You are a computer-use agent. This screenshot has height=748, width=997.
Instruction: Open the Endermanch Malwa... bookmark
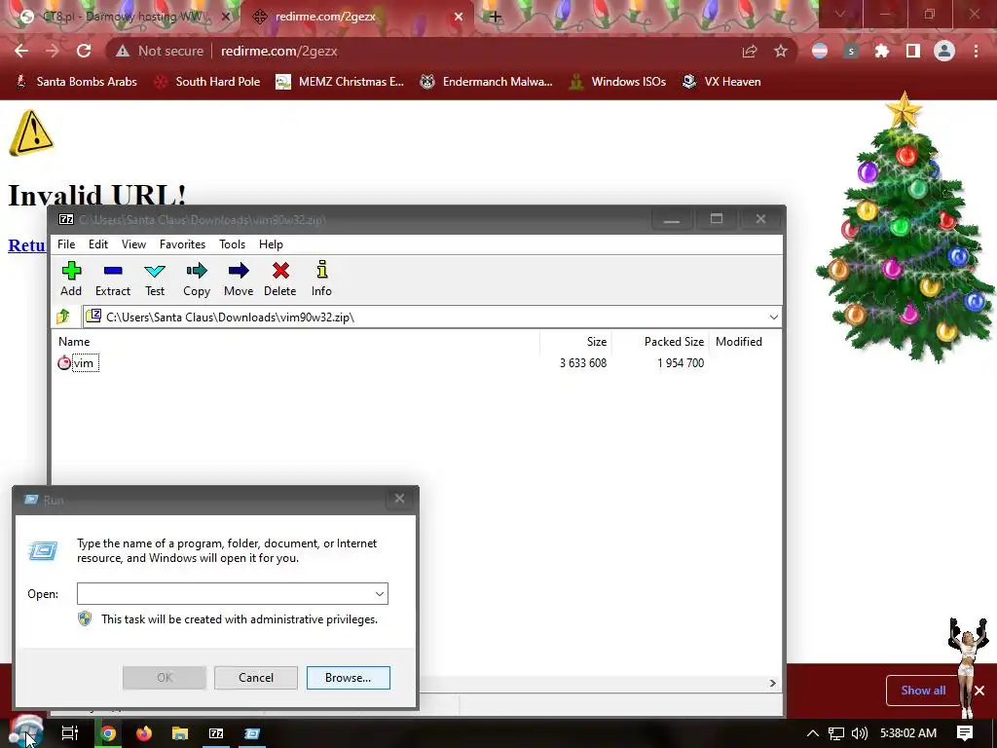pyautogui.click(x=487, y=82)
